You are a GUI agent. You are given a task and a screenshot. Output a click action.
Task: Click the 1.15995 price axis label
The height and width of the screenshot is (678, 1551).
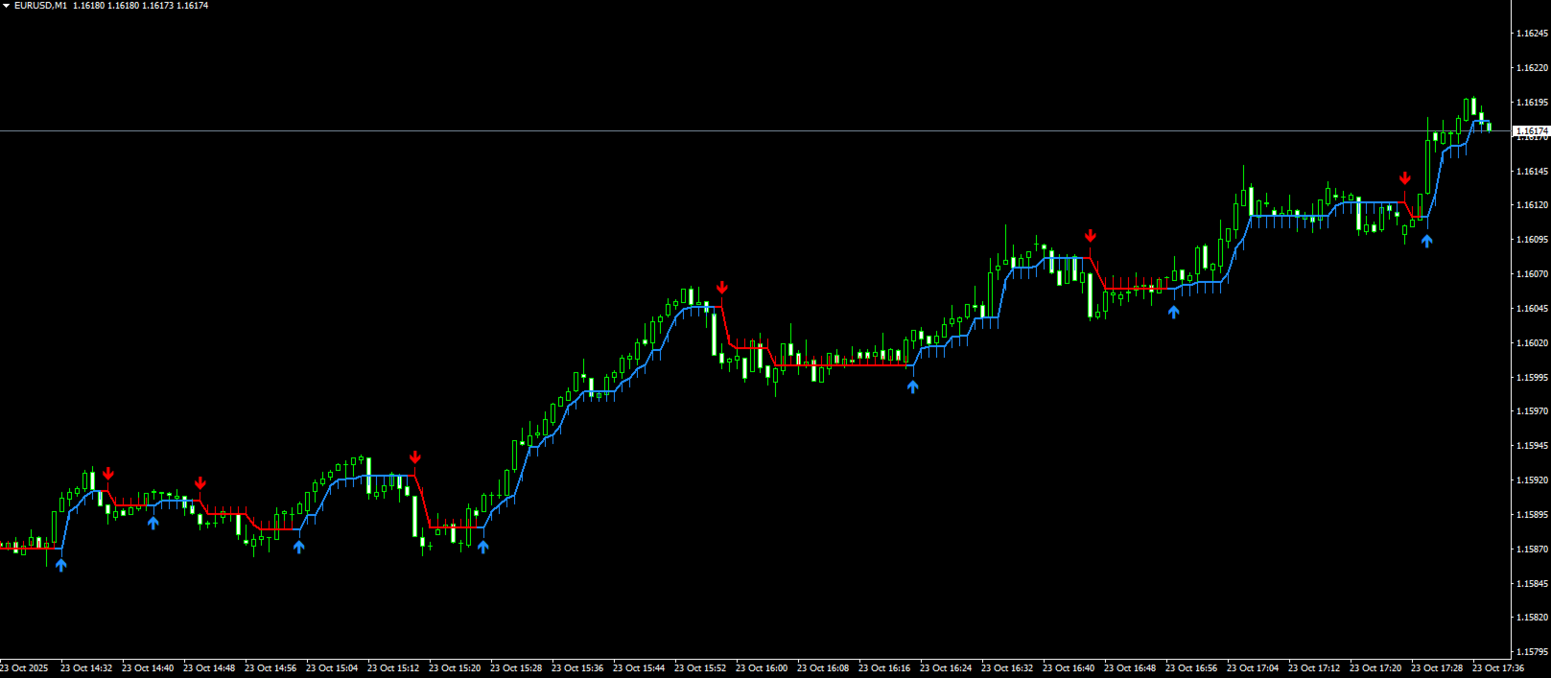tap(1532, 378)
